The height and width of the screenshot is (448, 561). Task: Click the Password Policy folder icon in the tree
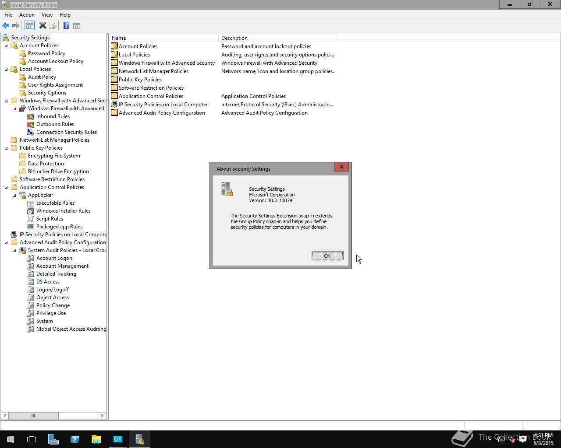click(22, 53)
